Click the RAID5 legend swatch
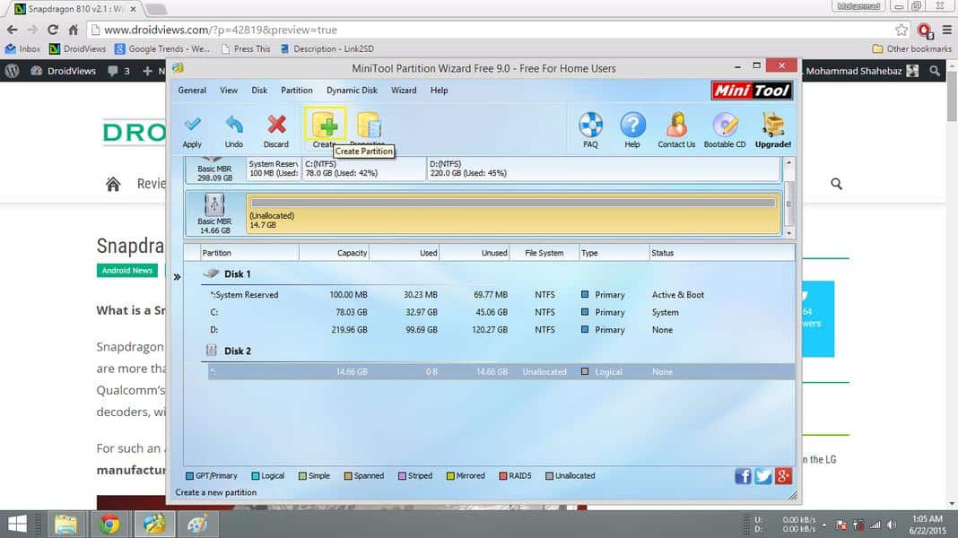Screen dimensions: 958x538 tap(503, 476)
